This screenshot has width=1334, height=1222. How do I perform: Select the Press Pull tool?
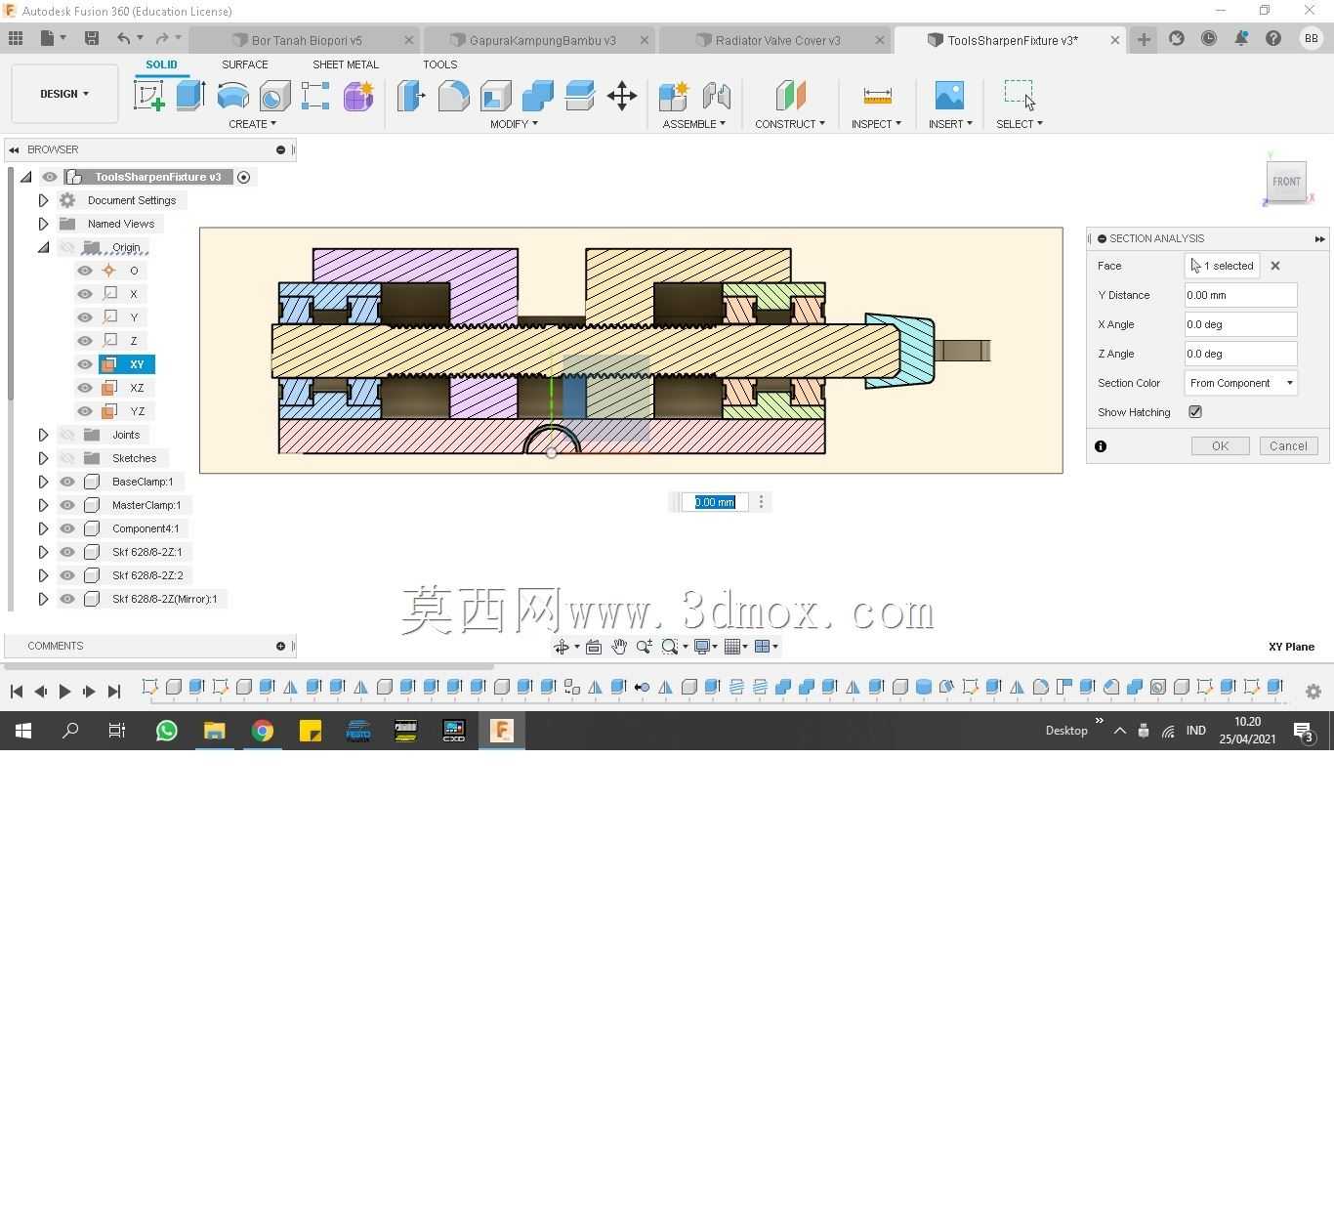411,96
